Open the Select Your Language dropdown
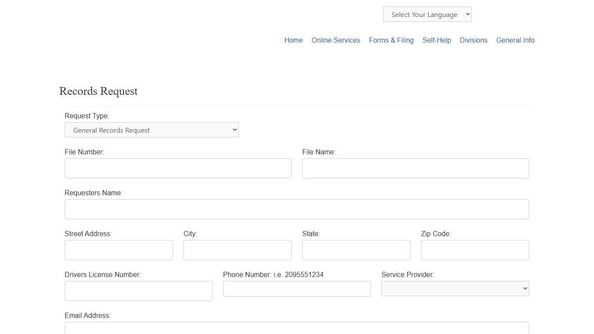The width and height of the screenshot is (594, 334). pyautogui.click(x=427, y=14)
